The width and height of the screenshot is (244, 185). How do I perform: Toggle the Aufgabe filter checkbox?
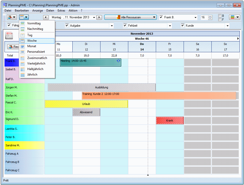(67, 25)
